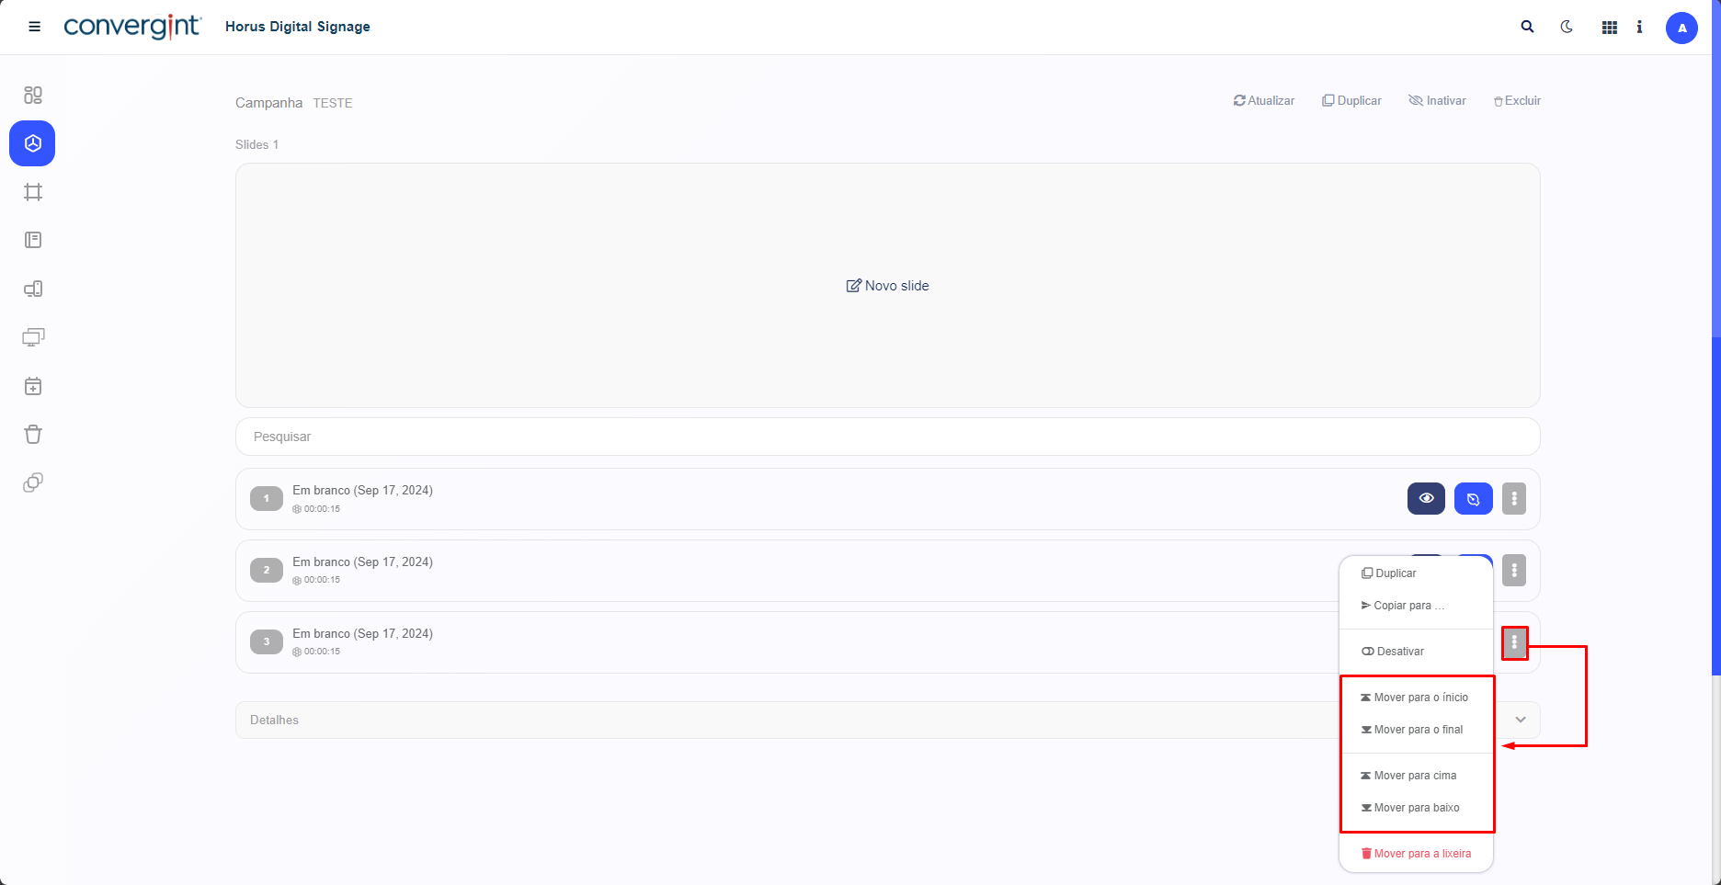Open the screens monitor sidebar icon

(x=33, y=337)
